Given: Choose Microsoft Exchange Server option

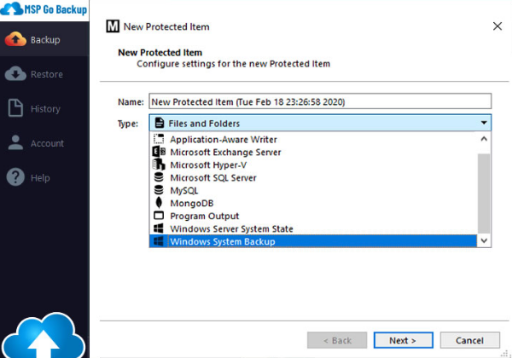Looking at the screenshot, I should 313,152.
